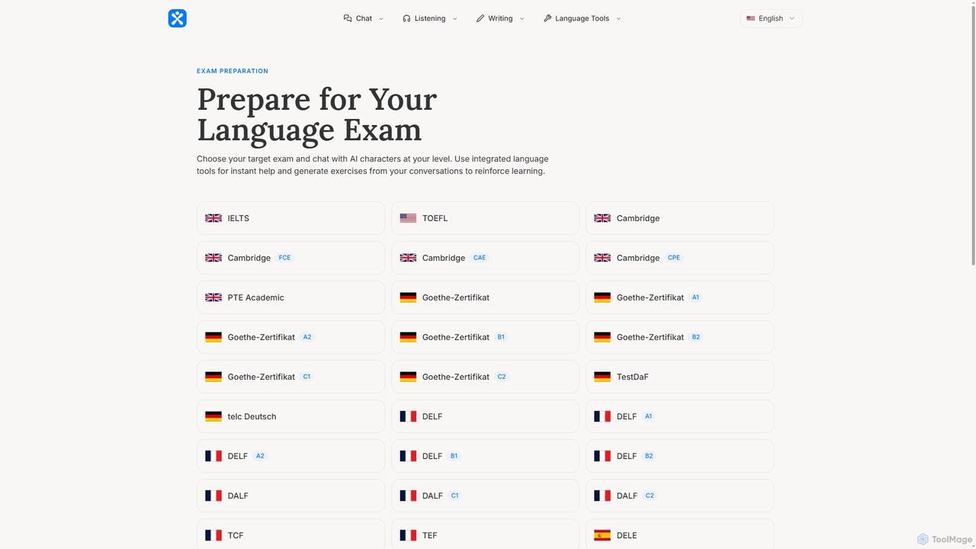Viewport: 976px width, 549px height.
Task: Click the US flag in language selector
Action: [751, 18]
